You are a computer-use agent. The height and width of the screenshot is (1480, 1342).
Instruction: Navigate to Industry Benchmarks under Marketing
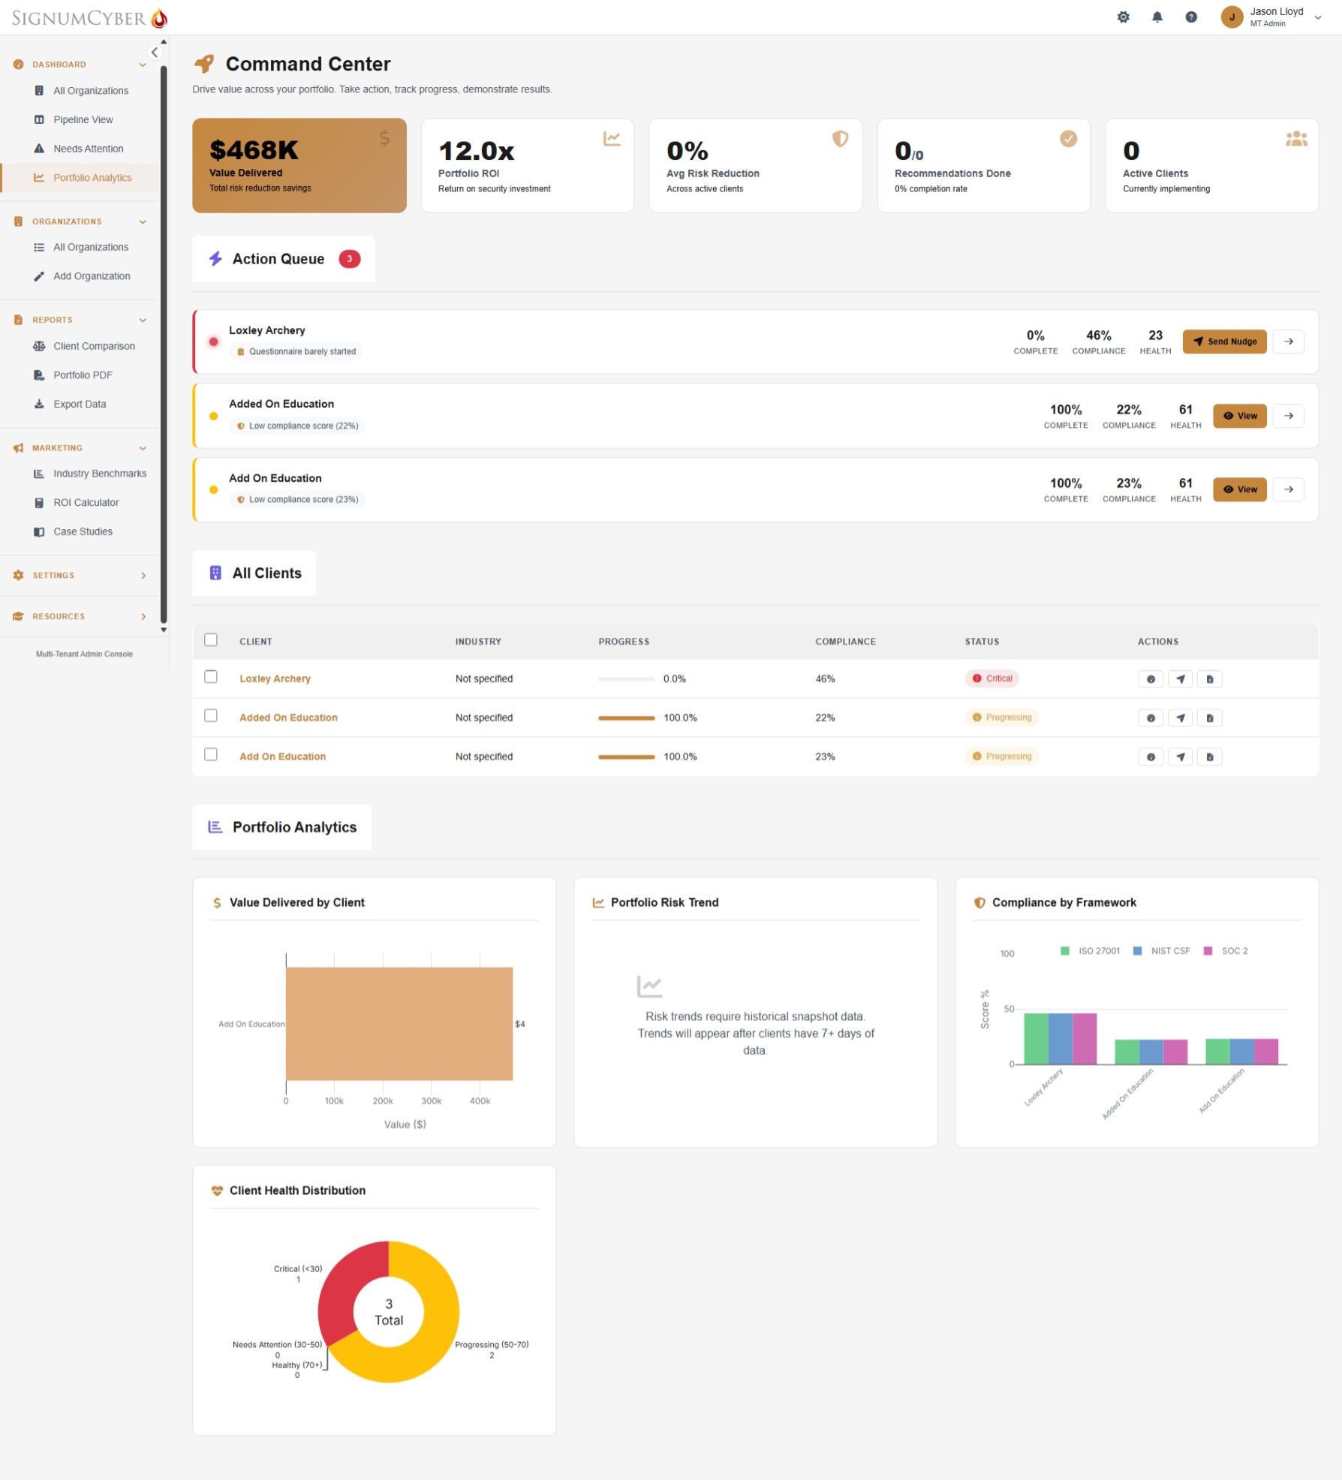(100, 474)
